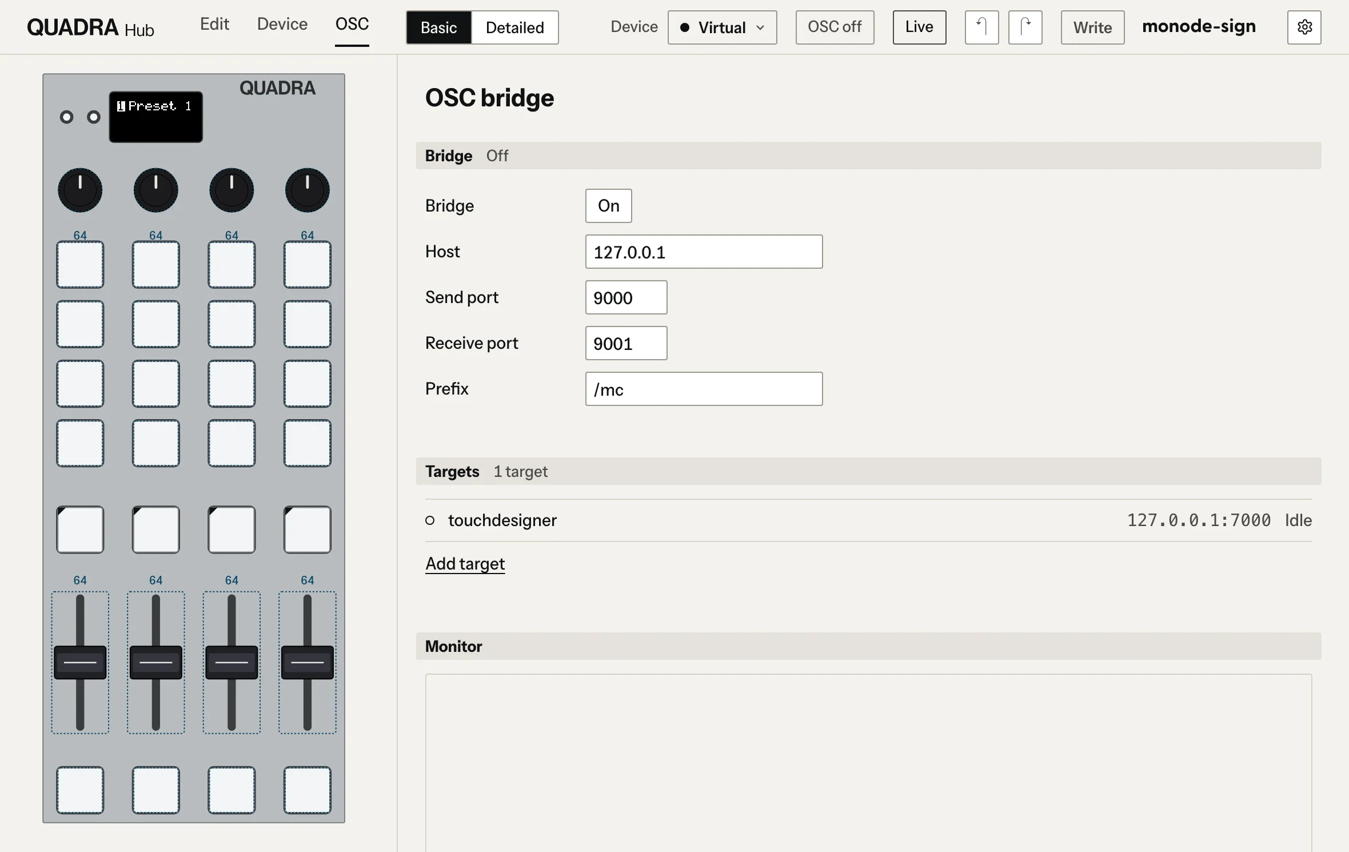This screenshot has width=1349, height=852.
Task: Toggle Live mode
Action: point(919,27)
